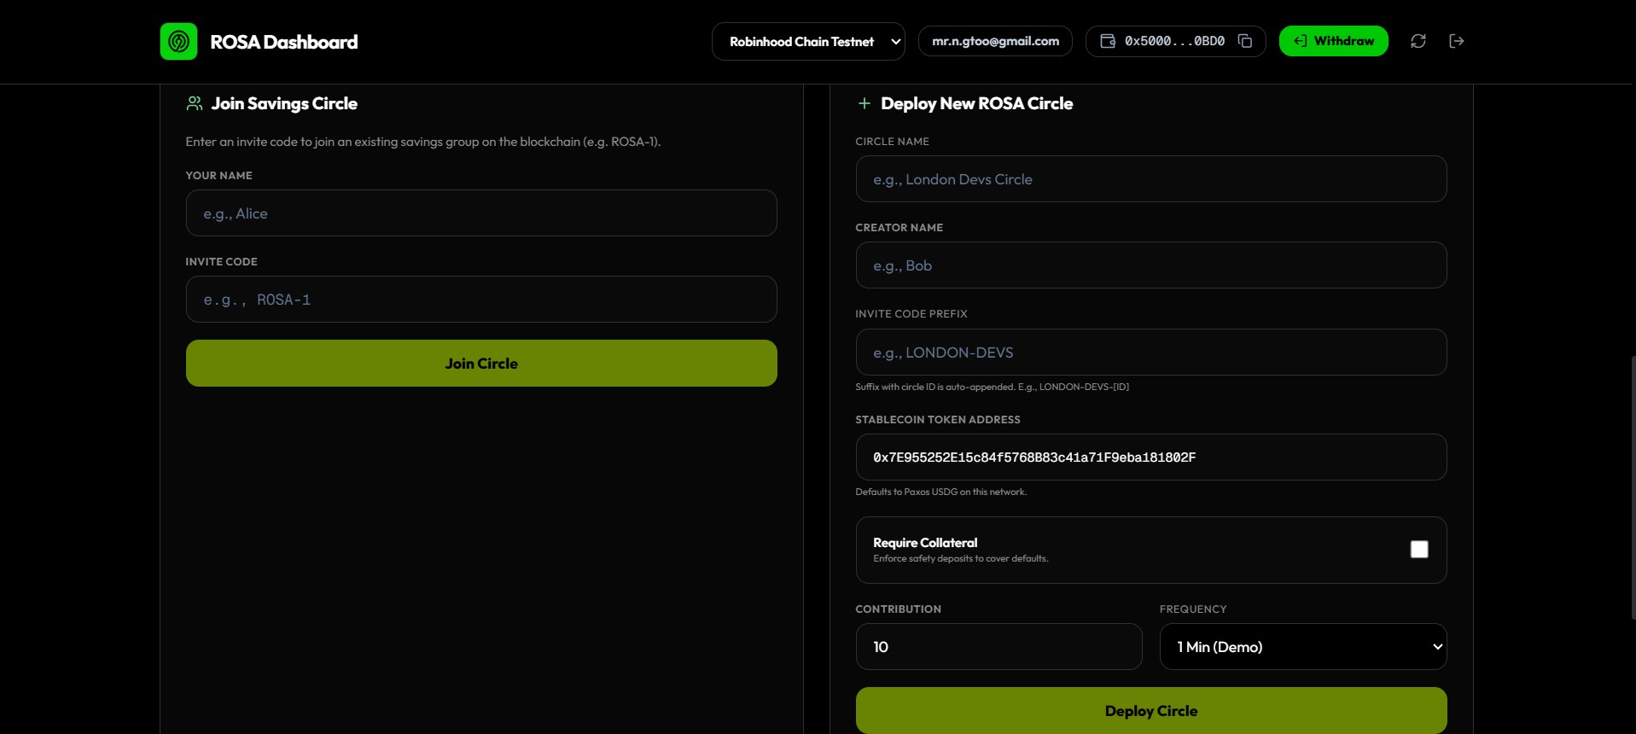The width and height of the screenshot is (1636, 734).
Task: Focus the Your Name input field
Action: click(481, 213)
